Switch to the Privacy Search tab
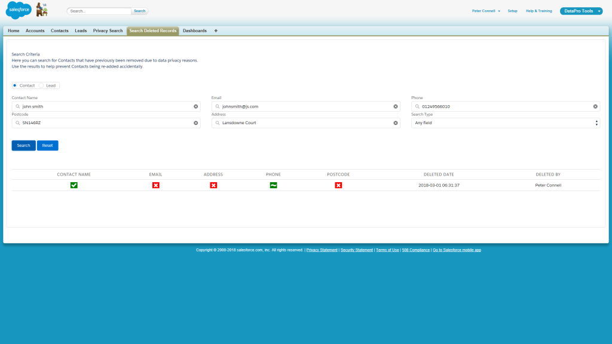Viewport: 612px width, 344px height. tap(108, 30)
